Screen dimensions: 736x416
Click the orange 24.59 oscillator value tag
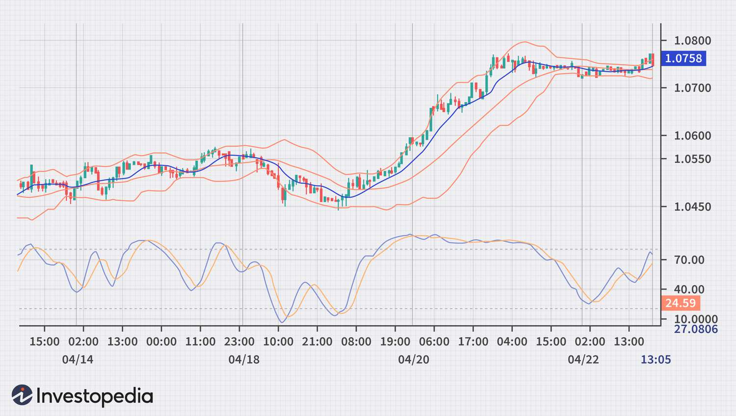click(x=681, y=303)
